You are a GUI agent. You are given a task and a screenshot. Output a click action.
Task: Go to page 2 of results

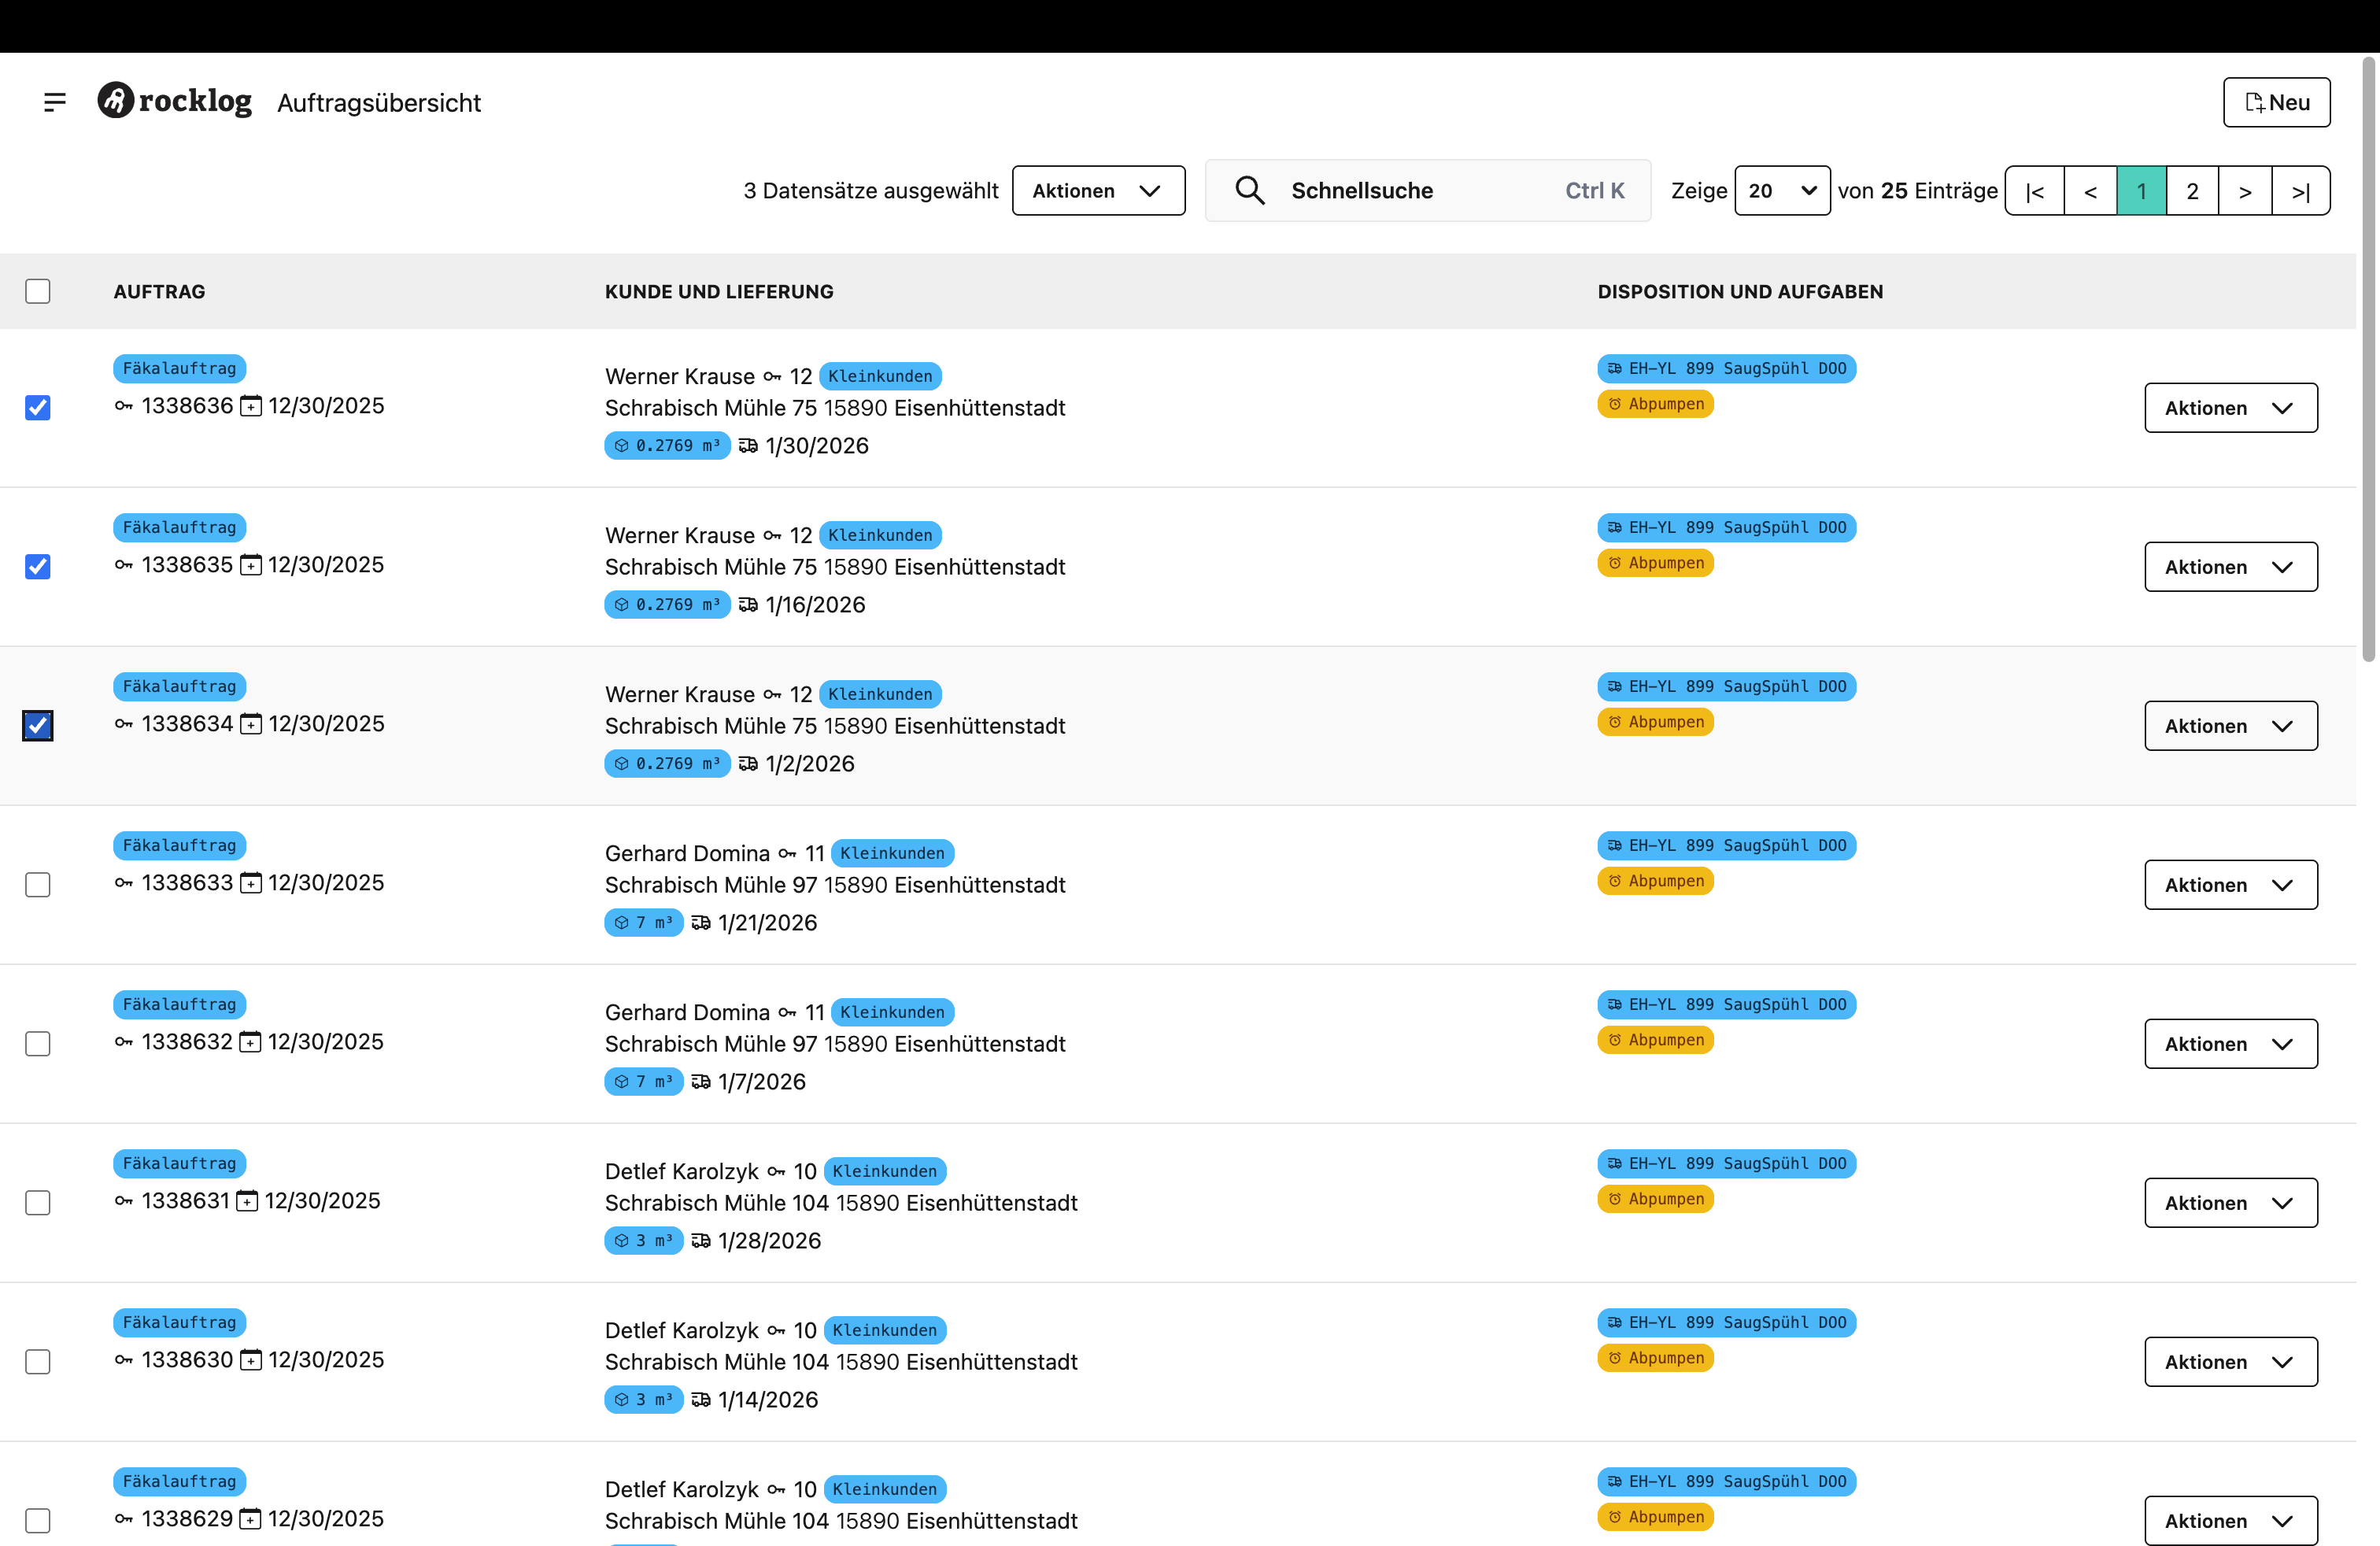tap(2192, 191)
